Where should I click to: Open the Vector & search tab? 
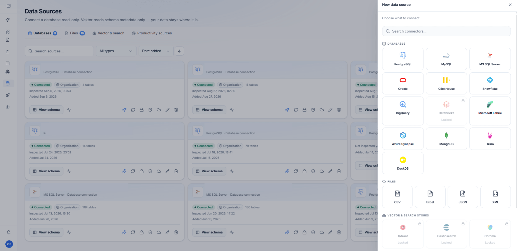(109, 33)
